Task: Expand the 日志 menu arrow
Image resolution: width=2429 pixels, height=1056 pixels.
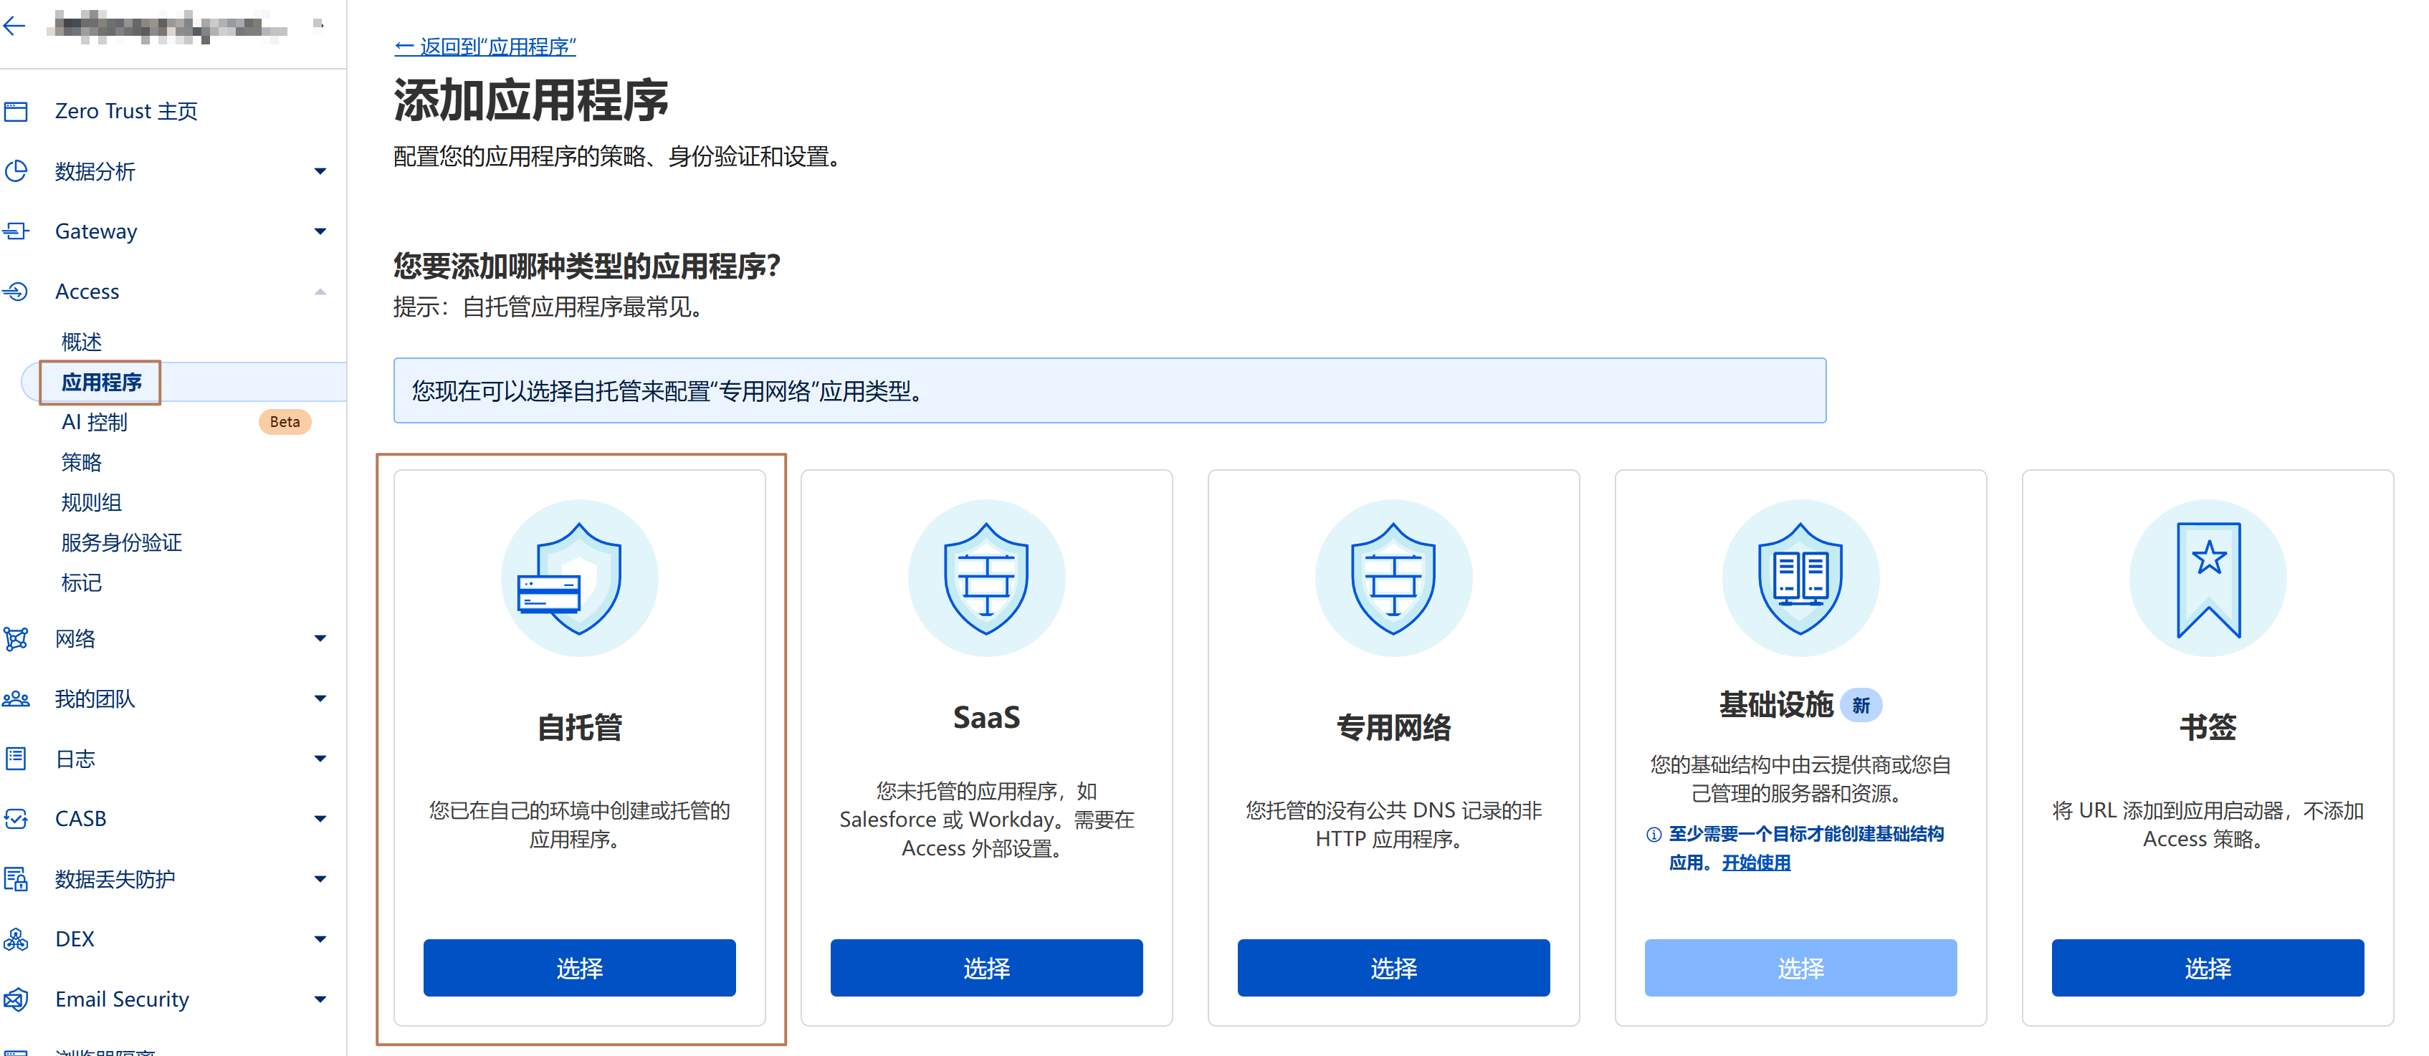Action: [x=320, y=759]
